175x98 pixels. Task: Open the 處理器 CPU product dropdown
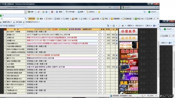pos(98,35)
